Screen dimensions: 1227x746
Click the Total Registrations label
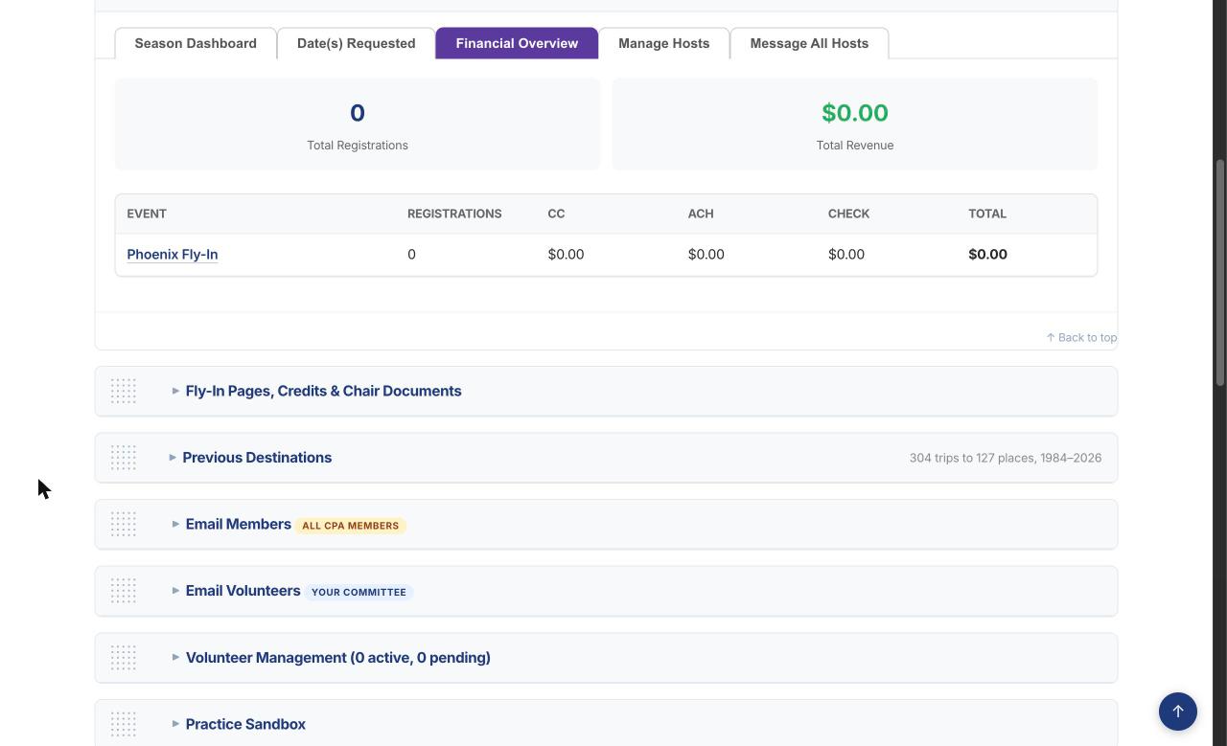(x=358, y=146)
